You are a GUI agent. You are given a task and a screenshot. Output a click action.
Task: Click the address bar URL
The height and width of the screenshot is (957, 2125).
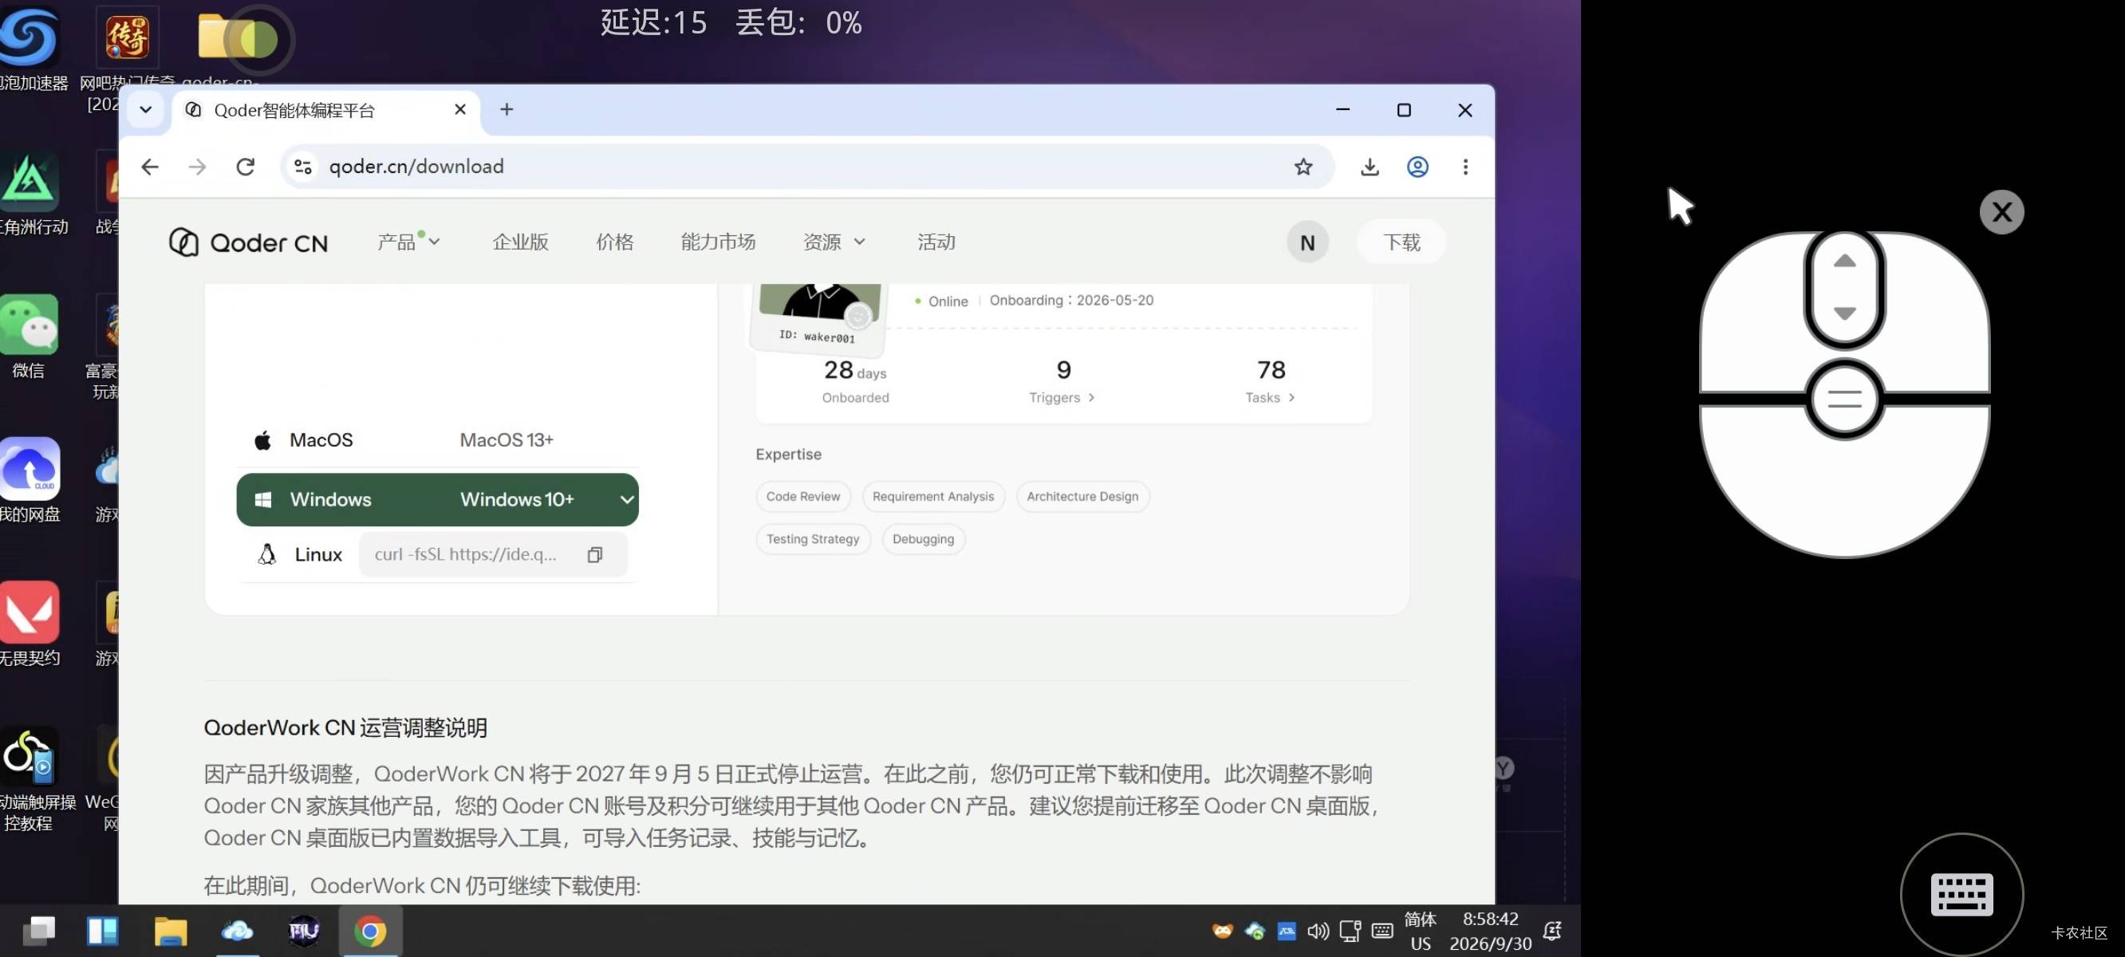click(x=416, y=167)
